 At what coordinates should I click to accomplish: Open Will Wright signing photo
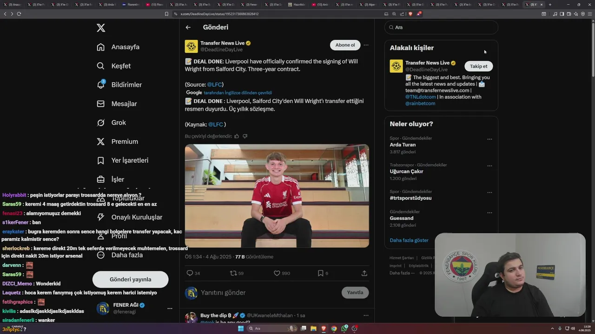277,196
